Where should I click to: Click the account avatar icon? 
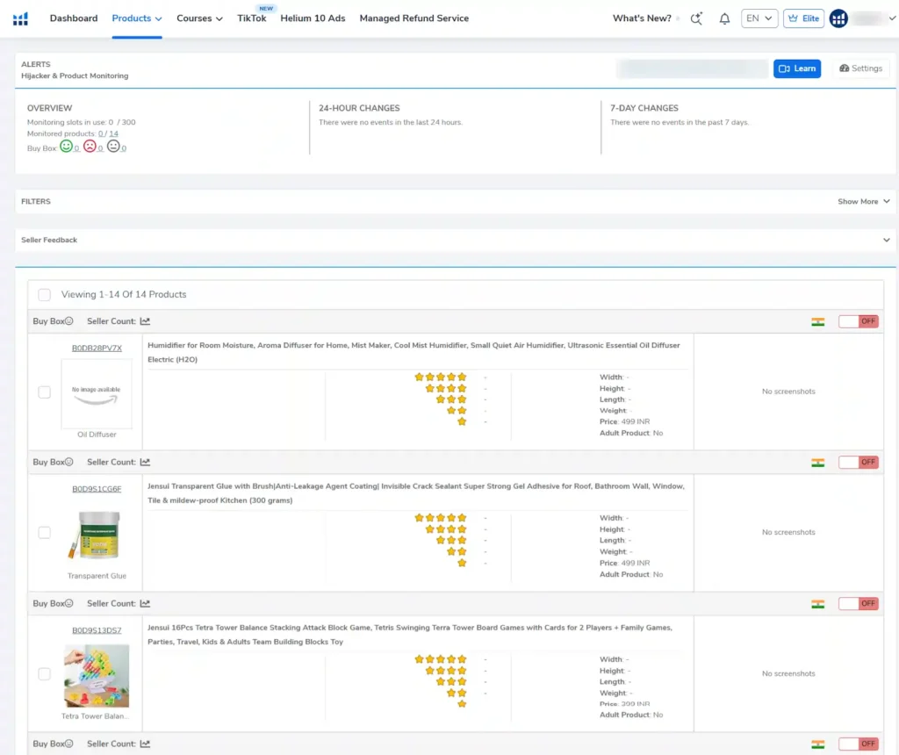pyautogui.click(x=838, y=18)
